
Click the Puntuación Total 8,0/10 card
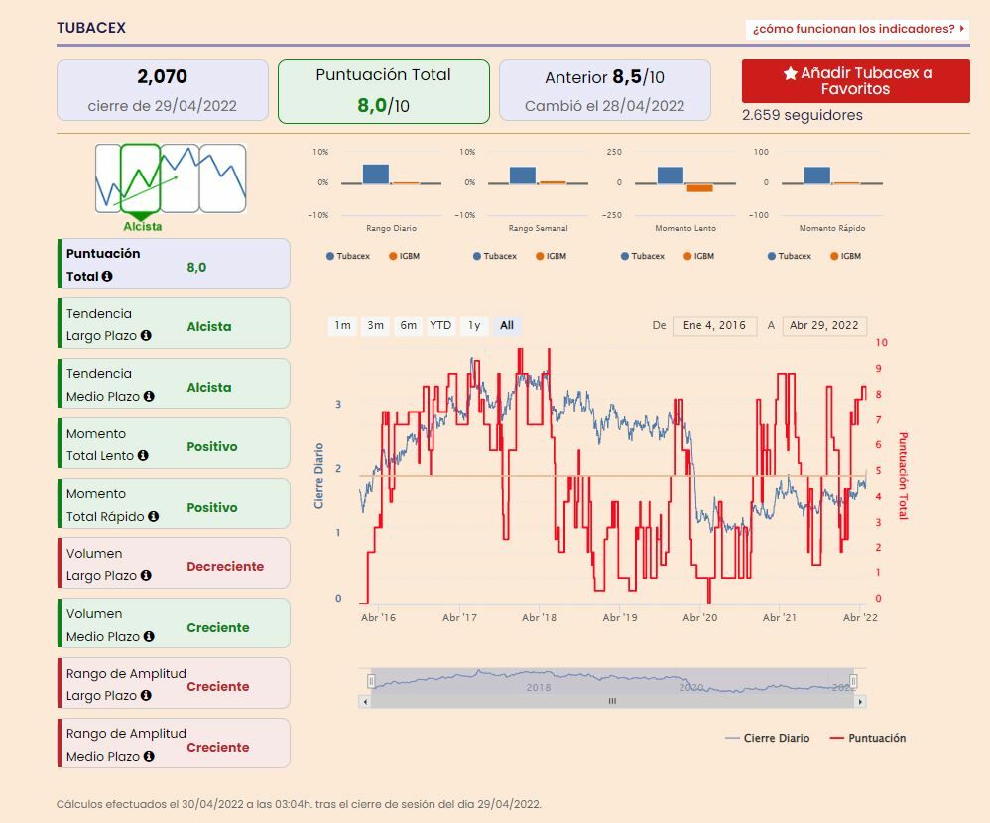pos(383,91)
